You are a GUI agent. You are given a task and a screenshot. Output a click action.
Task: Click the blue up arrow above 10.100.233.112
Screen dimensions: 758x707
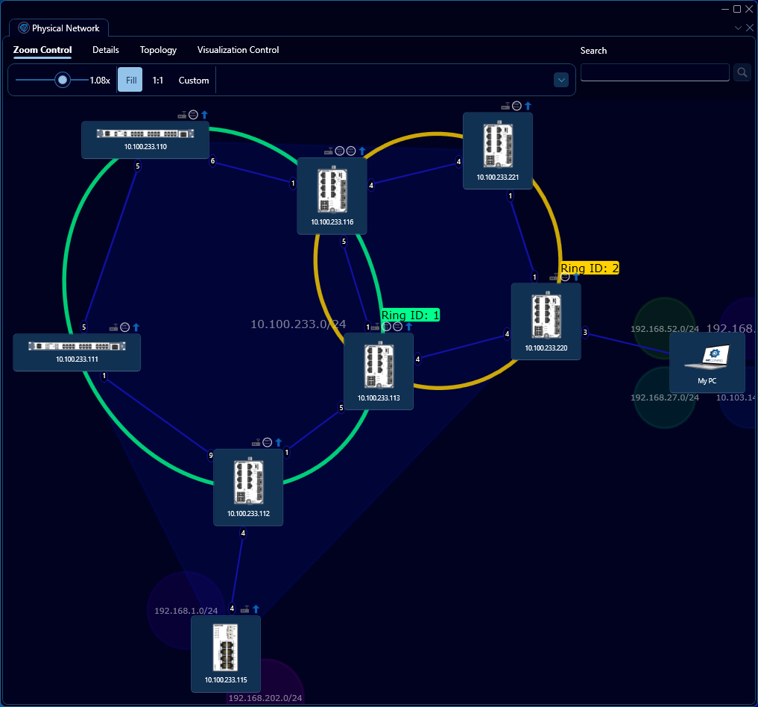pos(279,442)
